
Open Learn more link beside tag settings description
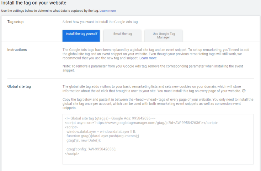[107, 11]
